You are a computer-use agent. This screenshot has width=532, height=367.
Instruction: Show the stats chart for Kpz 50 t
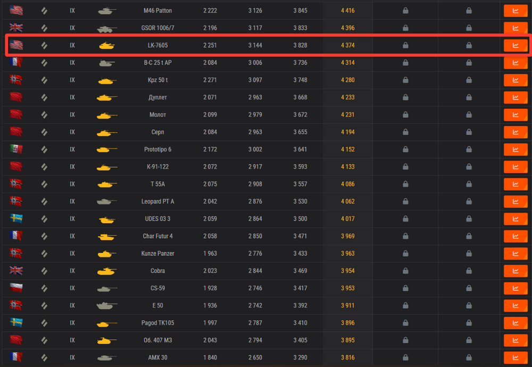(516, 80)
